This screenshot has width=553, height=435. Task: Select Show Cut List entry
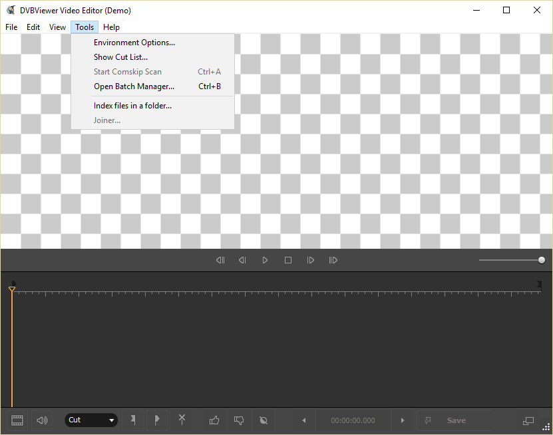152,57
